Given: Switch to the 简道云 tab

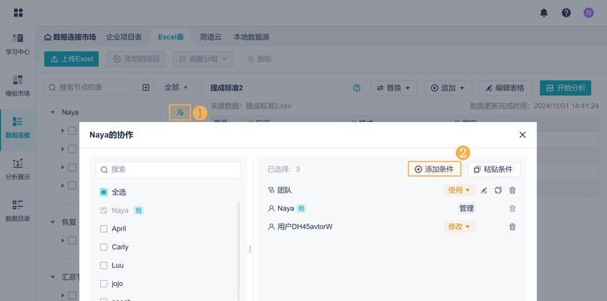Looking at the screenshot, I should point(211,37).
